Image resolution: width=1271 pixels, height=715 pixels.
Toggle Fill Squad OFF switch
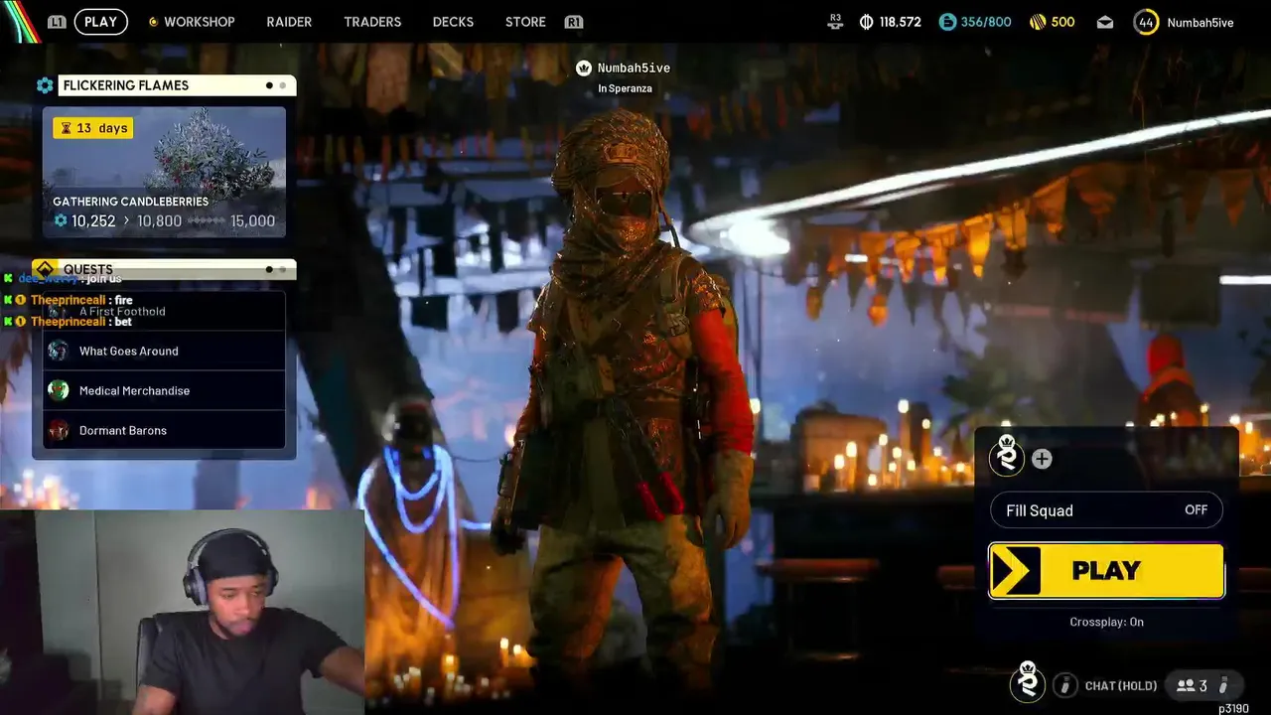pos(1106,510)
